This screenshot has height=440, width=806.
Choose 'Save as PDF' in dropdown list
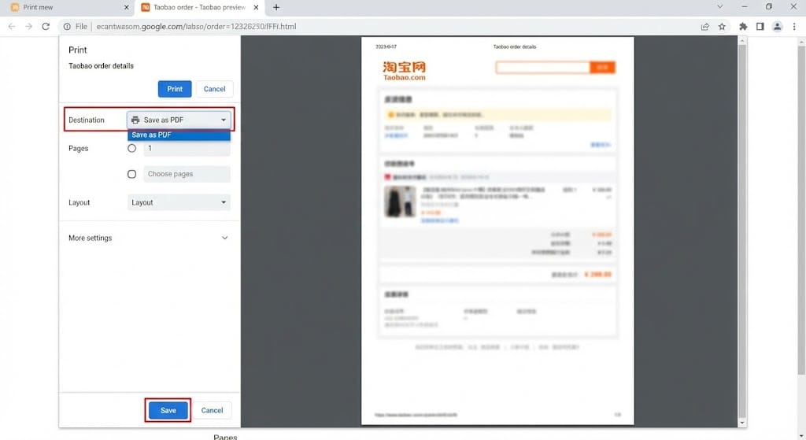point(179,135)
